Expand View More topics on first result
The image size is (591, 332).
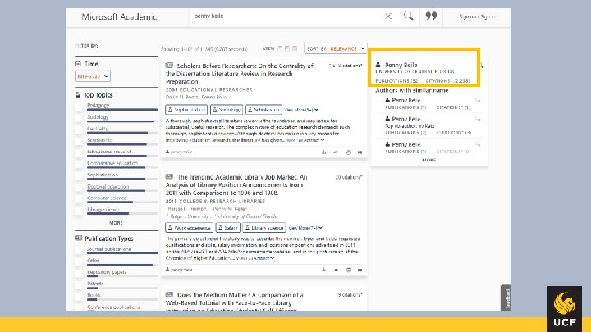301,110
